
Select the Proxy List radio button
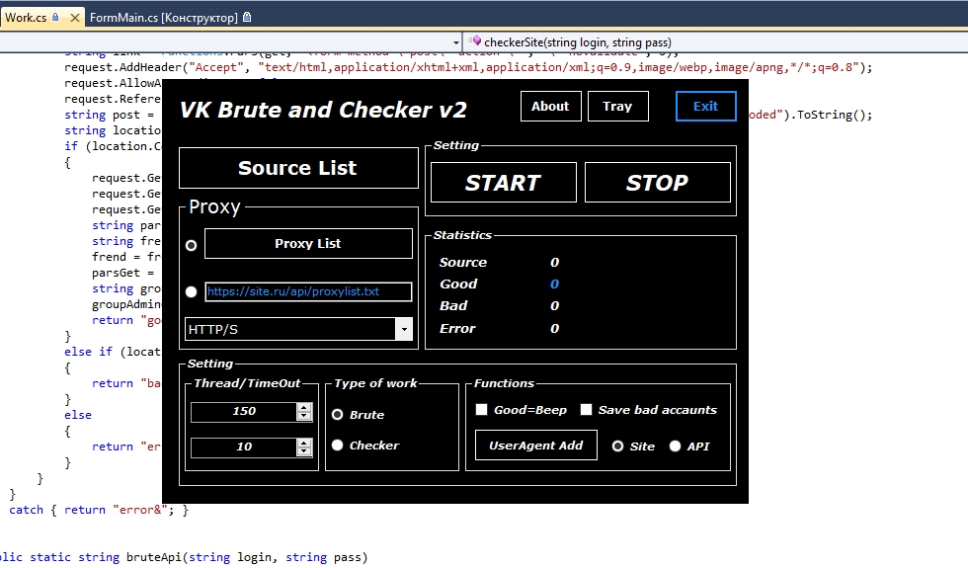point(192,245)
